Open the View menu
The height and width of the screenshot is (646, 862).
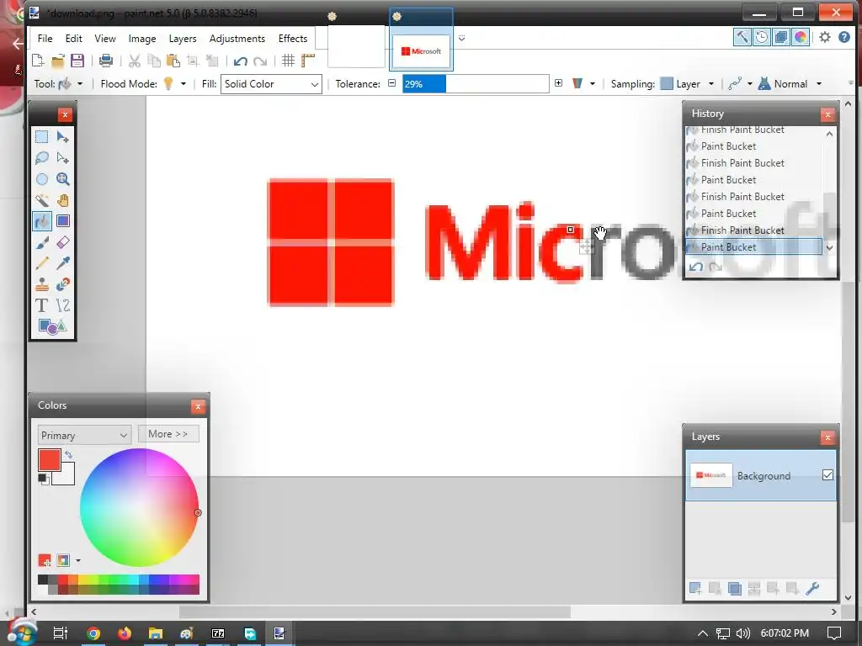point(105,39)
